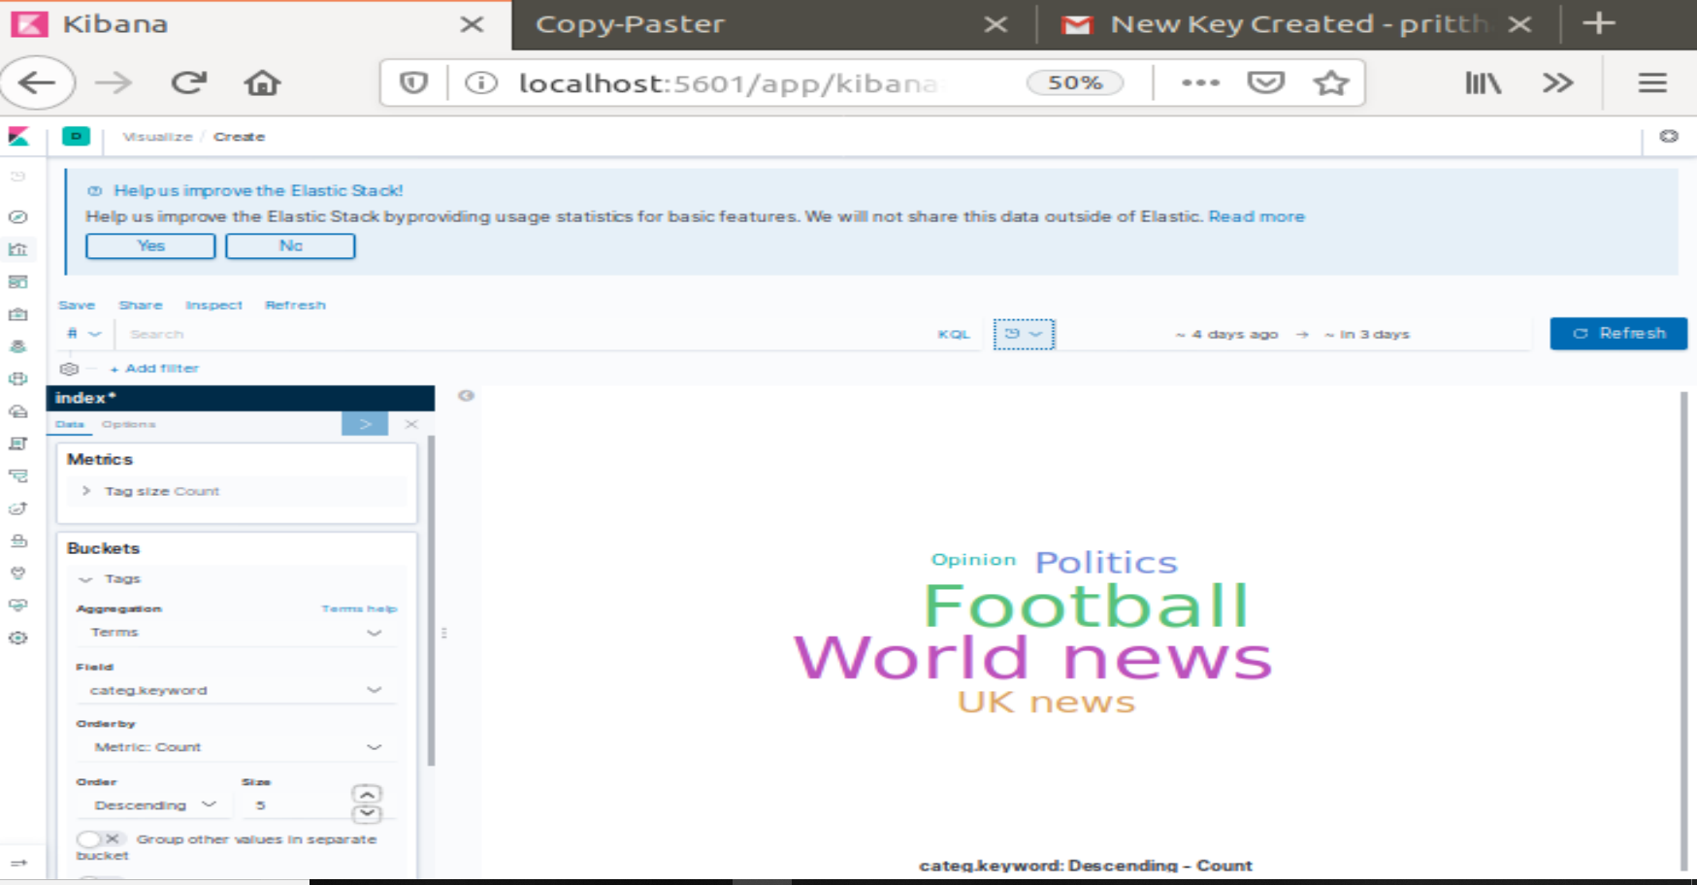Open the Maps sidebar icon
The height and width of the screenshot is (885, 1697).
click(x=17, y=346)
